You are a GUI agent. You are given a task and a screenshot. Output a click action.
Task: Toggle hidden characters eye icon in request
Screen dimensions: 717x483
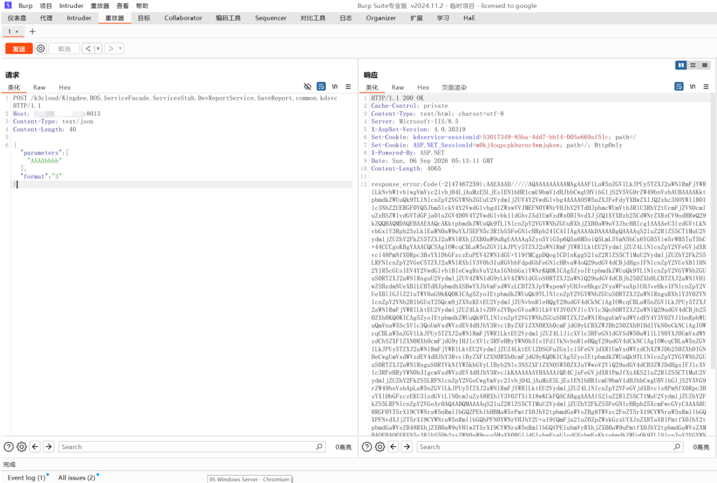tap(307, 86)
